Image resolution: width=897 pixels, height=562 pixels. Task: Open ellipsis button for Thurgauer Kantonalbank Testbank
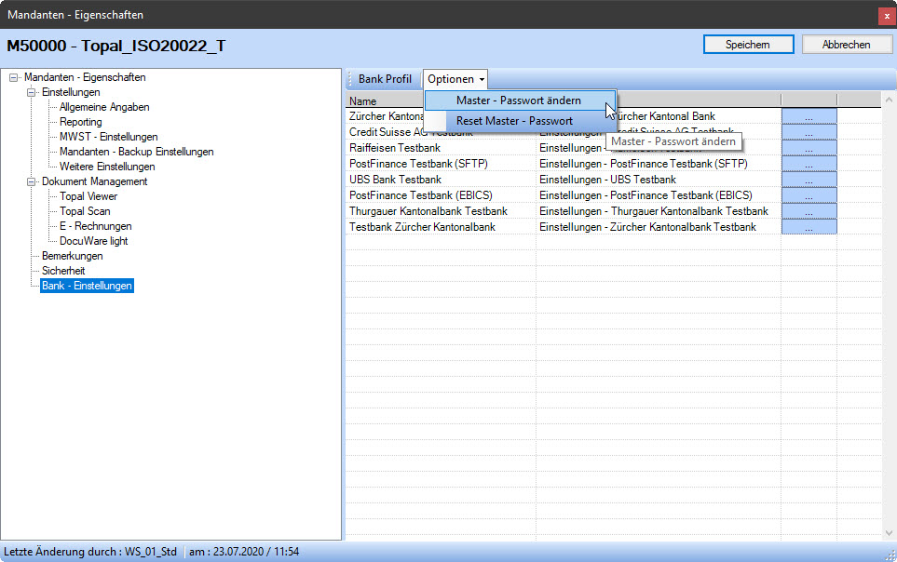(809, 211)
